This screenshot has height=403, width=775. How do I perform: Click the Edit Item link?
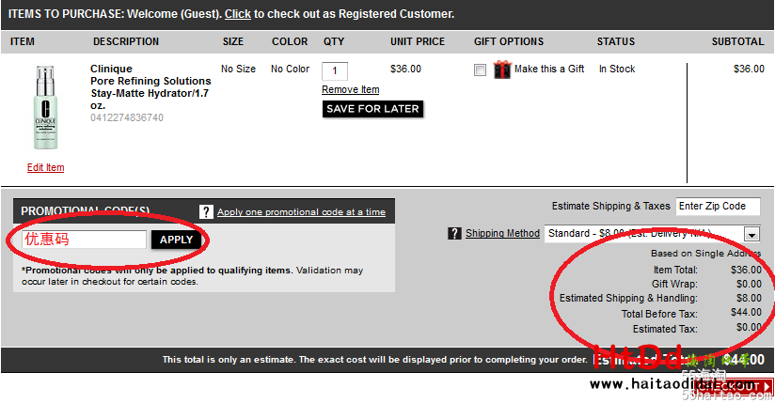click(45, 167)
